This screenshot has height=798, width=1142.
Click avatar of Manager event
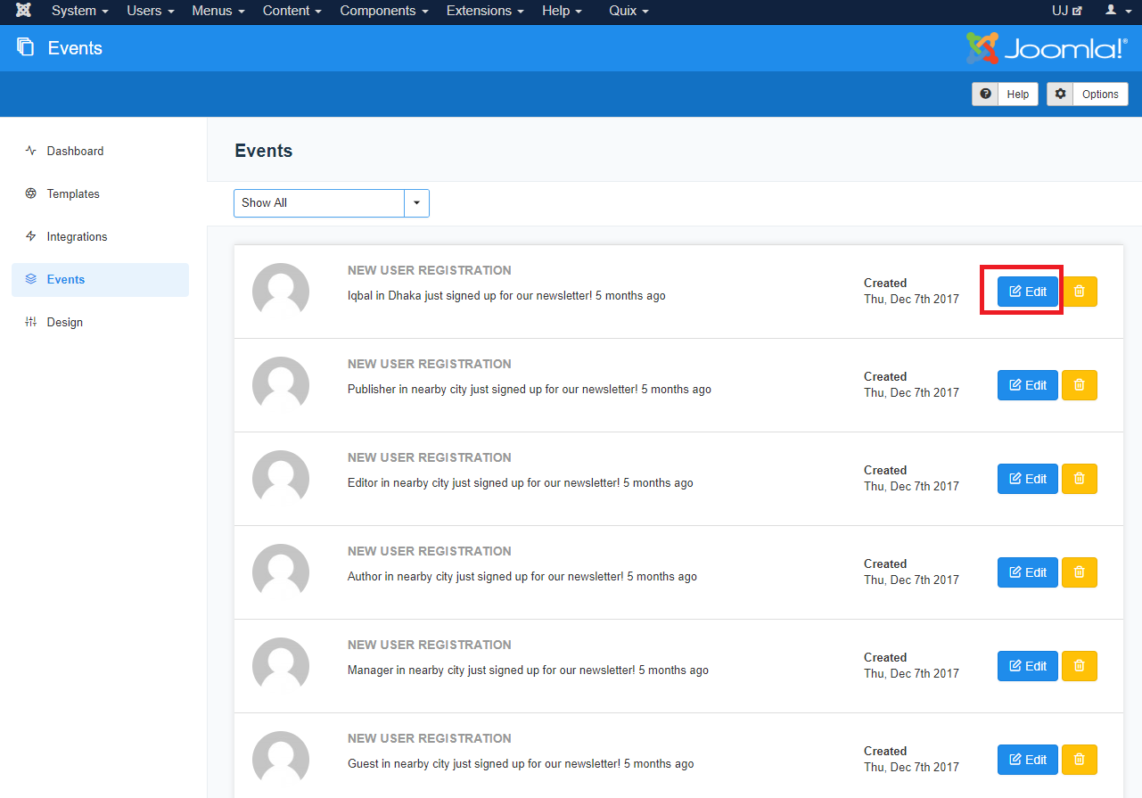point(281,666)
